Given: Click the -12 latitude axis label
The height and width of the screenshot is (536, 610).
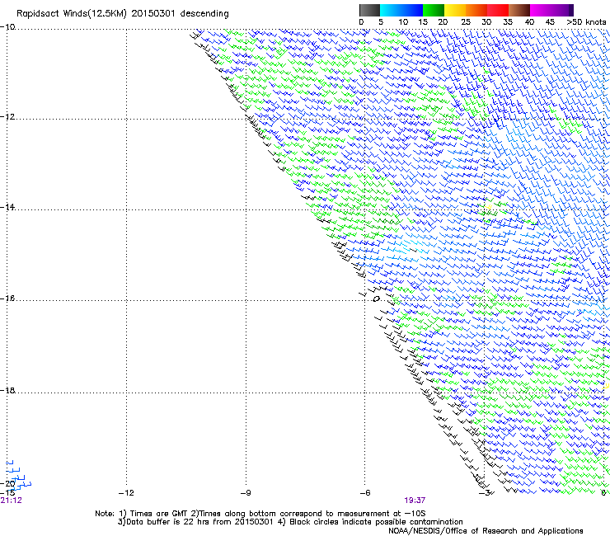Looking at the screenshot, I should 7,117.
